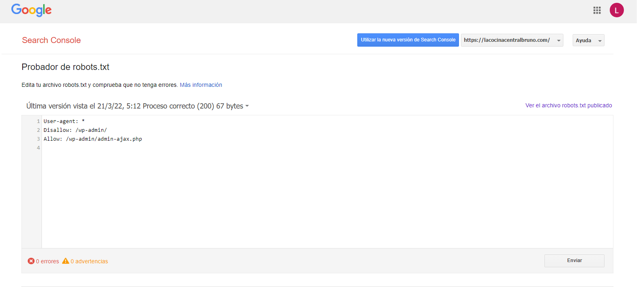Click the 0 errores label

click(48, 261)
